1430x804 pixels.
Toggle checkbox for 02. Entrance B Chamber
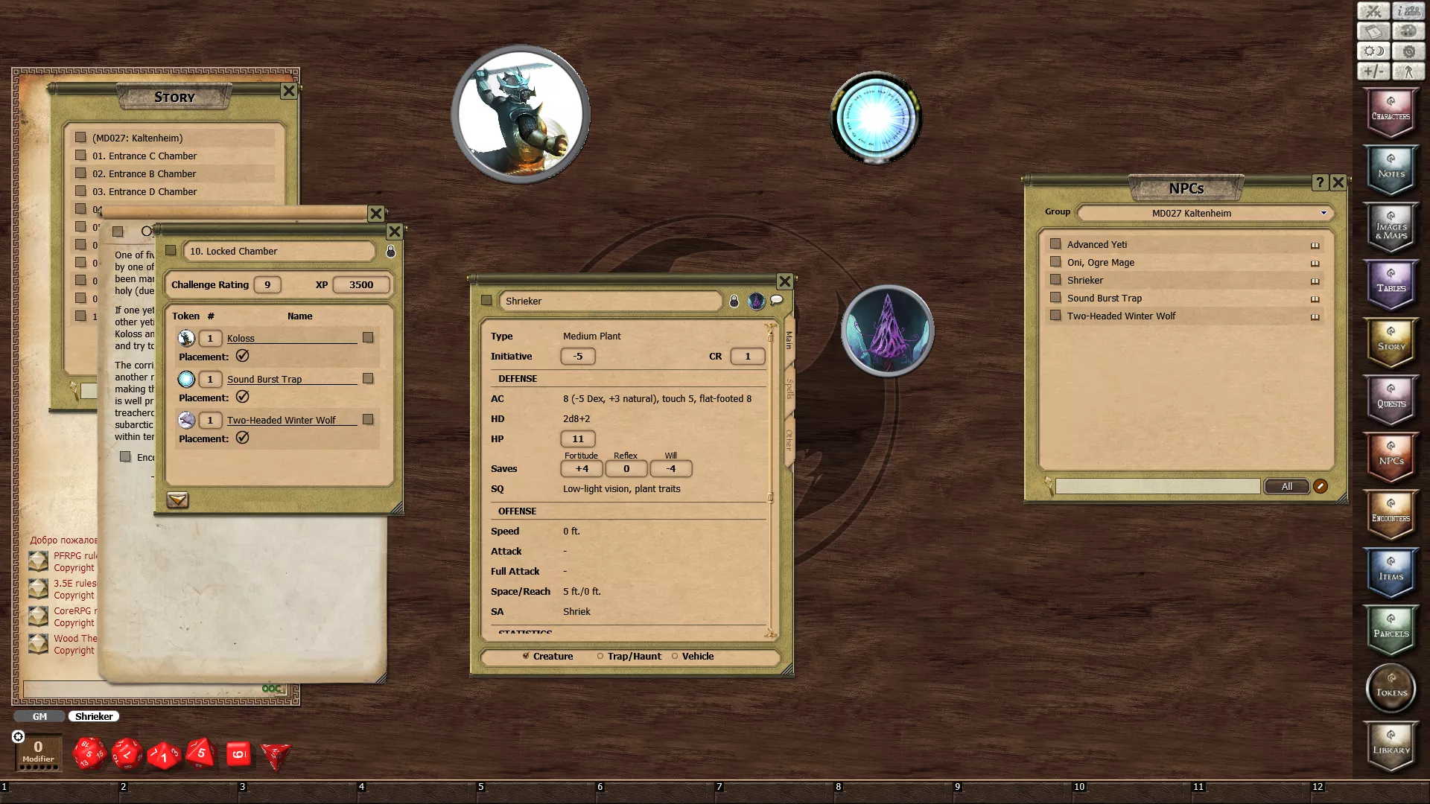(80, 173)
